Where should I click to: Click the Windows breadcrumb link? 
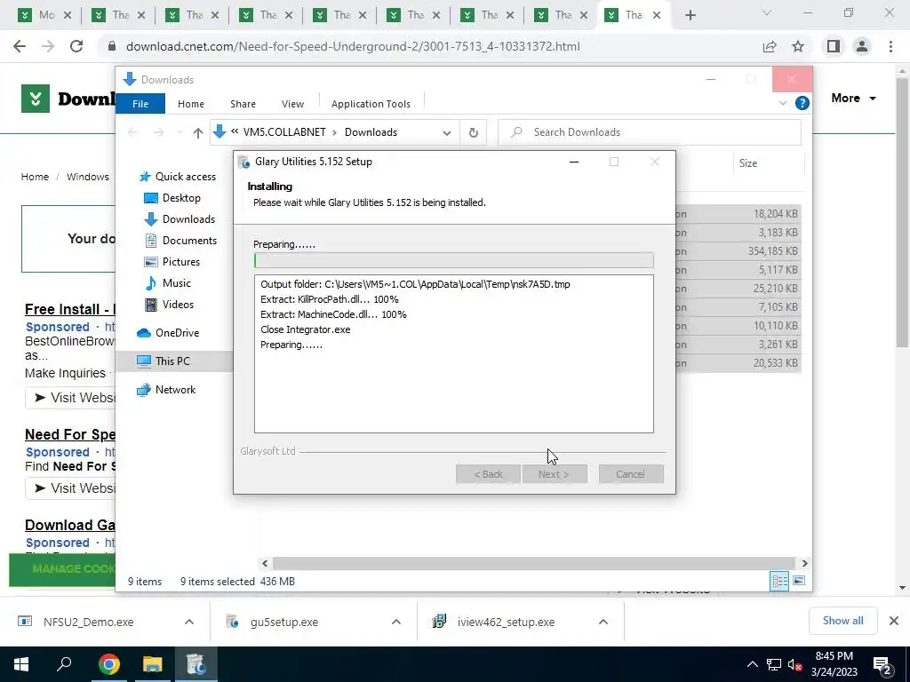(x=88, y=177)
